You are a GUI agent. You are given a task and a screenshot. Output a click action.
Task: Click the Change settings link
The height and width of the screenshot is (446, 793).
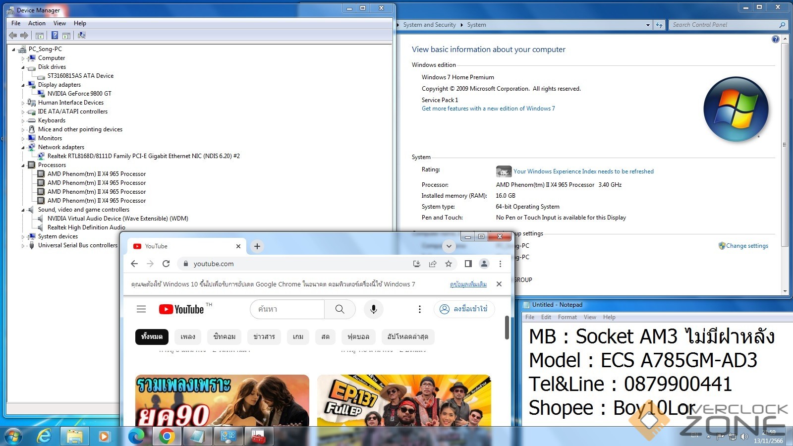(747, 246)
